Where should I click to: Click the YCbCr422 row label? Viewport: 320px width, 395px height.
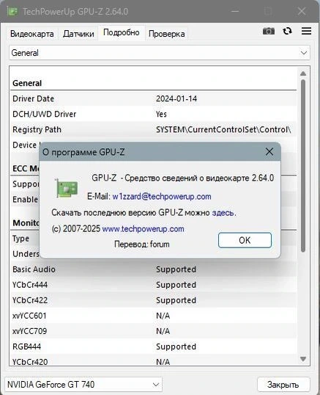[30, 300]
